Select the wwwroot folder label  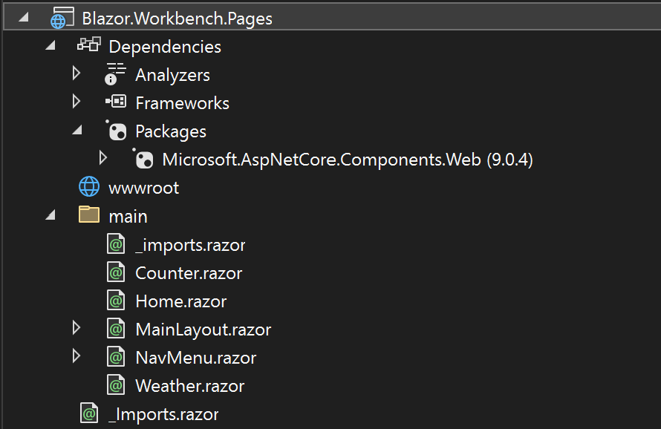coord(144,188)
